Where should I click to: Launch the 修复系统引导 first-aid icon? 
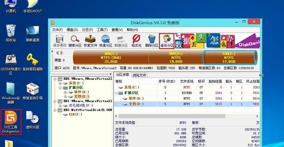click(33, 92)
